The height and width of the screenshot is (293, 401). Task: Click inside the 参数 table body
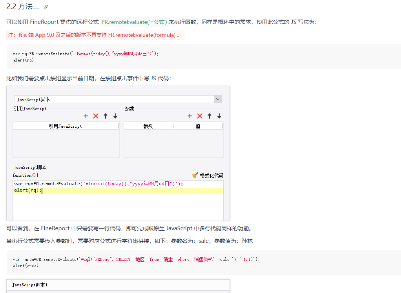tap(174, 144)
